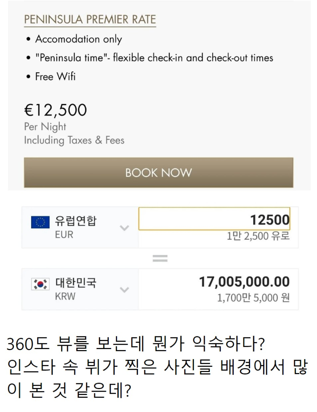Click the KRW currency code label
Screen dimensions: 317x412
click(x=65, y=296)
